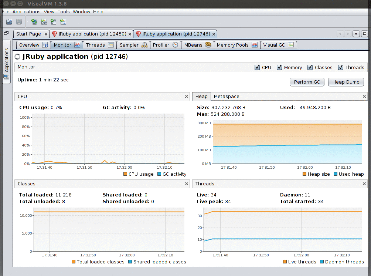Close the Threads graph panel
This screenshot has width=371, height=276.
(x=364, y=184)
